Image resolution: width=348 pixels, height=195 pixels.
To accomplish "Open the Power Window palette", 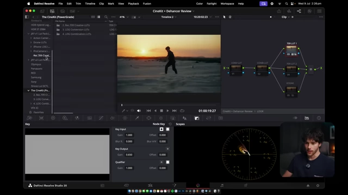I will click(148, 118).
